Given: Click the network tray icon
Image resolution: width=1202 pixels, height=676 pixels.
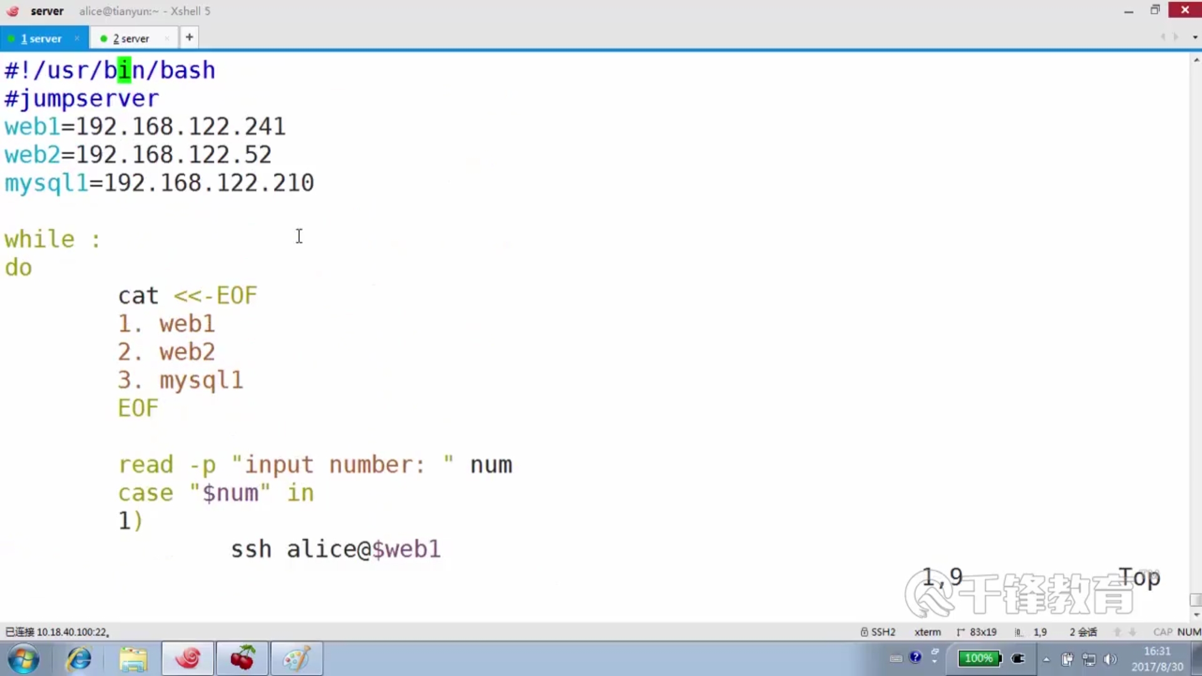Looking at the screenshot, I should (1089, 659).
